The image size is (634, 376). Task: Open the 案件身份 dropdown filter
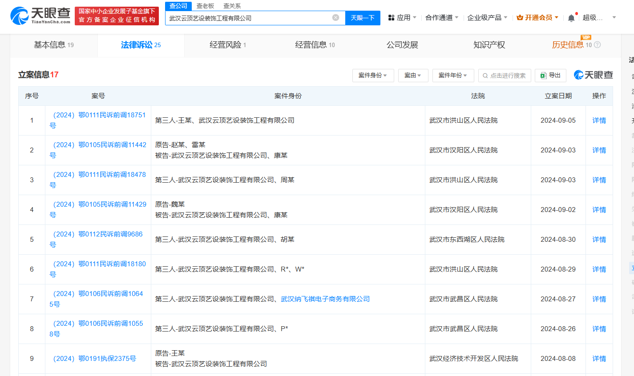coord(373,75)
